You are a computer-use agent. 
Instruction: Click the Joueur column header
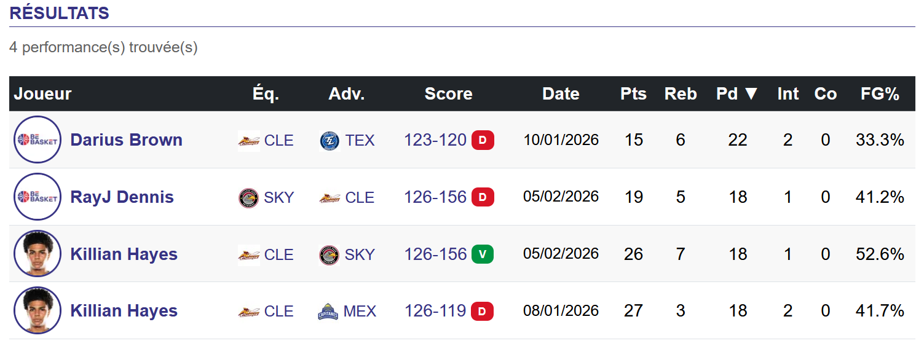point(43,94)
